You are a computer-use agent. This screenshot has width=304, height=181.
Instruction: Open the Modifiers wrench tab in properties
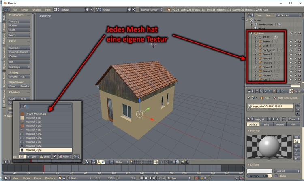pos(283,91)
